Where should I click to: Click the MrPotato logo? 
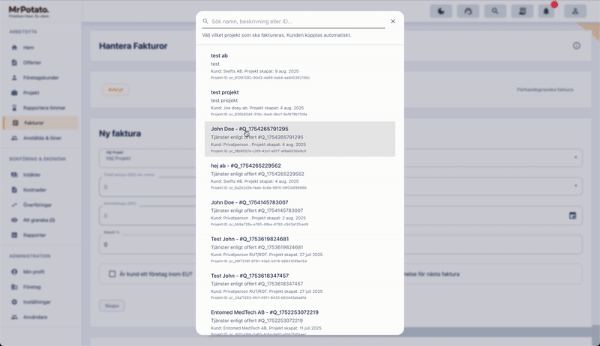click(28, 11)
